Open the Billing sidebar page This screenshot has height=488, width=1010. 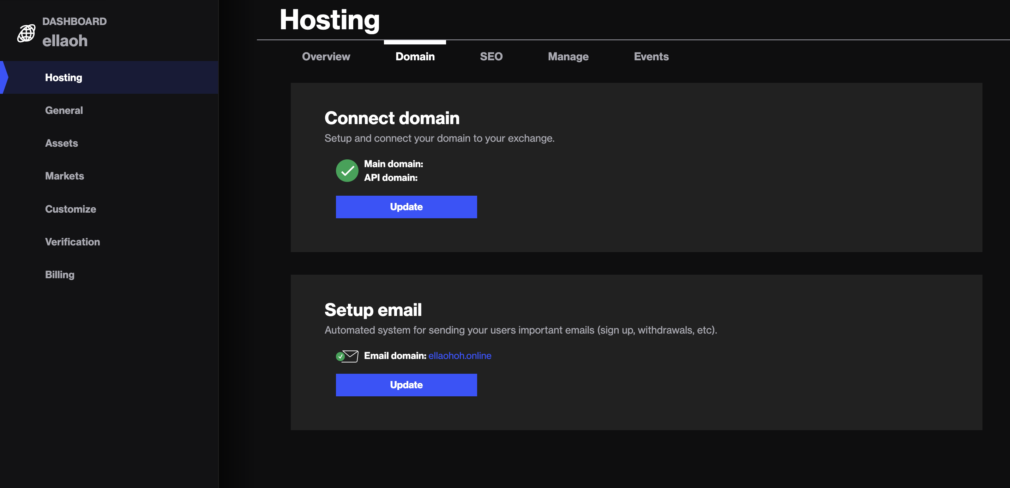(60, 275)
